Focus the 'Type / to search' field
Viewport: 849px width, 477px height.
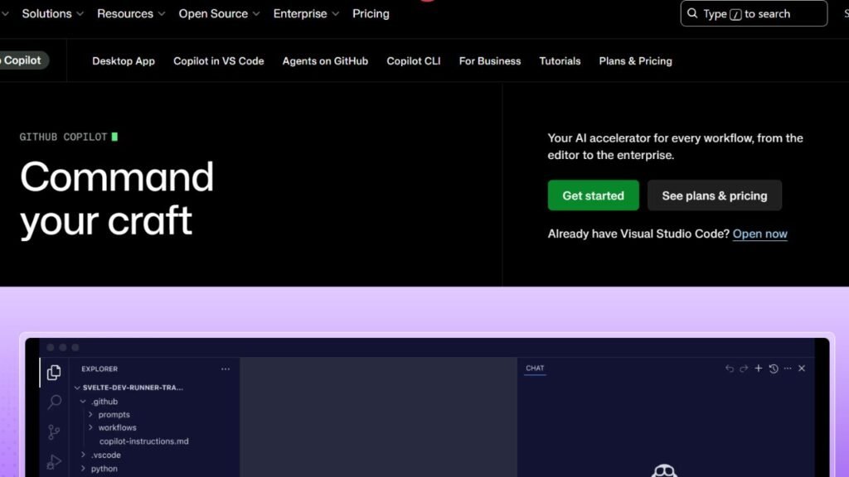pyautogui.click(x=754, y=13)
